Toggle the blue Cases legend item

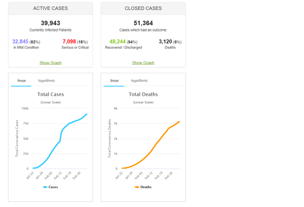[50, 187]
